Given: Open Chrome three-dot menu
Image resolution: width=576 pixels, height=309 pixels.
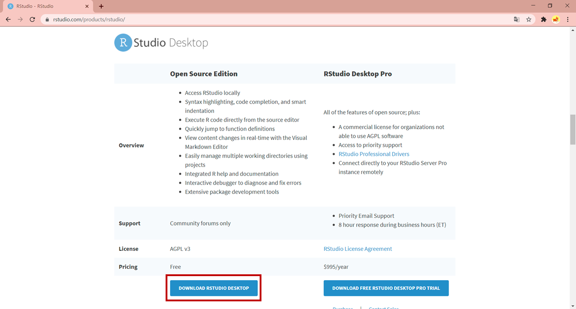Looking at the screenshot, I should click(567, 19).
